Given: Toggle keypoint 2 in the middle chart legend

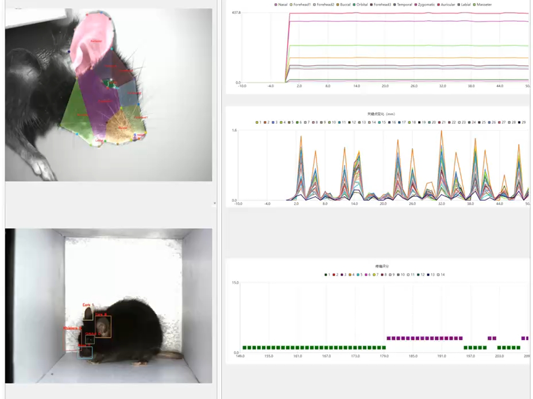Looking at the screenshot, I should pyautogui.click(x=267, y=122).
